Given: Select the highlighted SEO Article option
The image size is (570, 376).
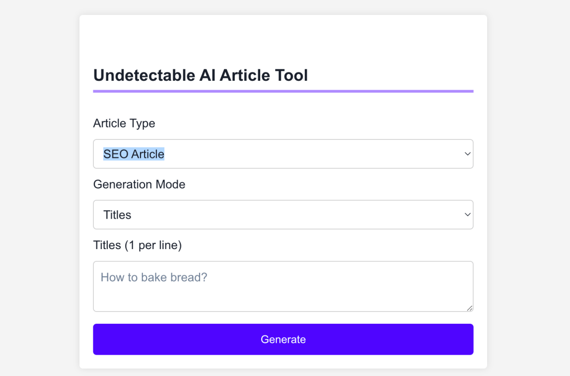Looking at the screenshot, I should pyautogui.click(x=134, y=154).
